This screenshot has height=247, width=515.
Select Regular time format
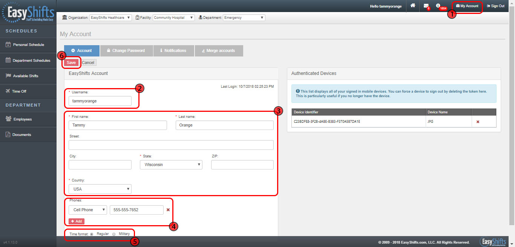92,234
